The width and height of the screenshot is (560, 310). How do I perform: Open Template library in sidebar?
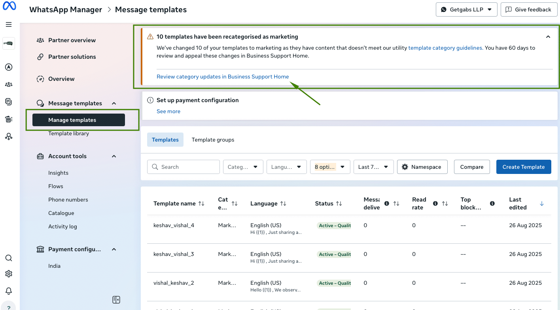click(68, 133)
